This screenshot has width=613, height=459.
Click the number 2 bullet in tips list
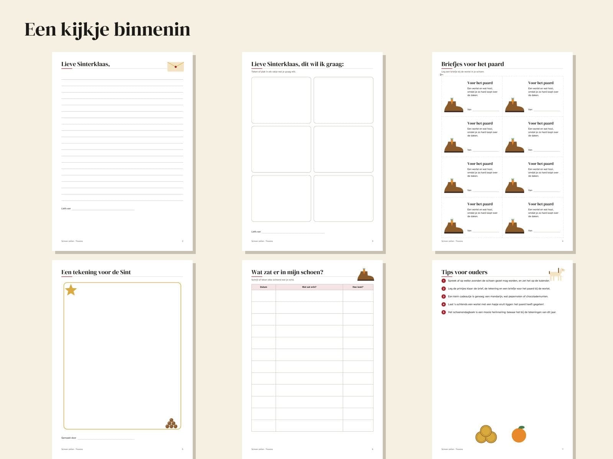444,289
